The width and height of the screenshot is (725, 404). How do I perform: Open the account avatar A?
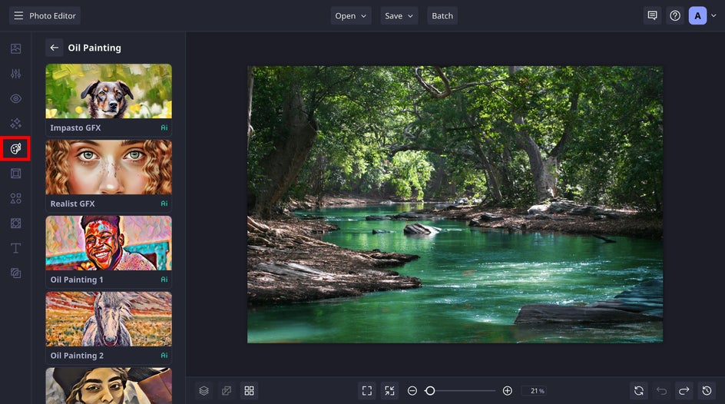coord(697,15)
